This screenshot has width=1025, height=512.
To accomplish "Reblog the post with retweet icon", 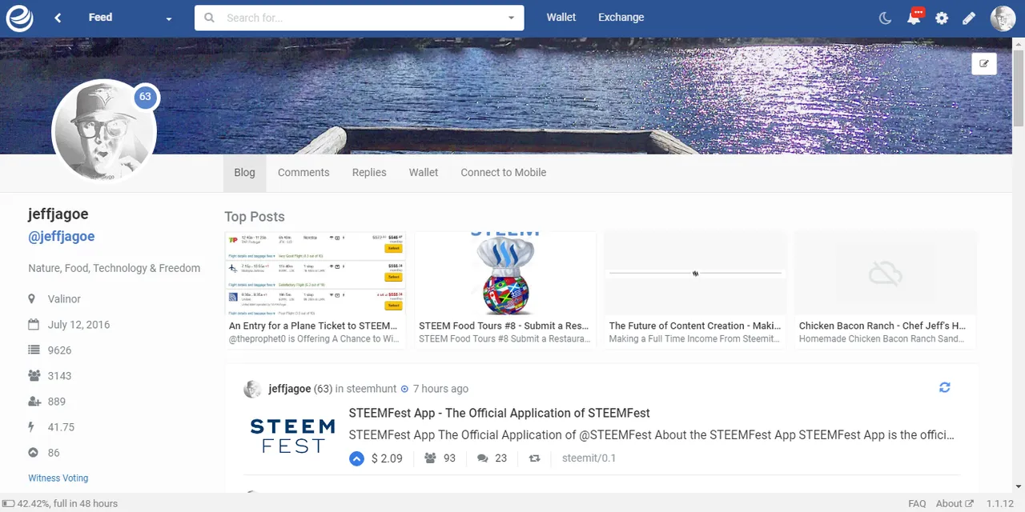I will [x=534, y=458].
